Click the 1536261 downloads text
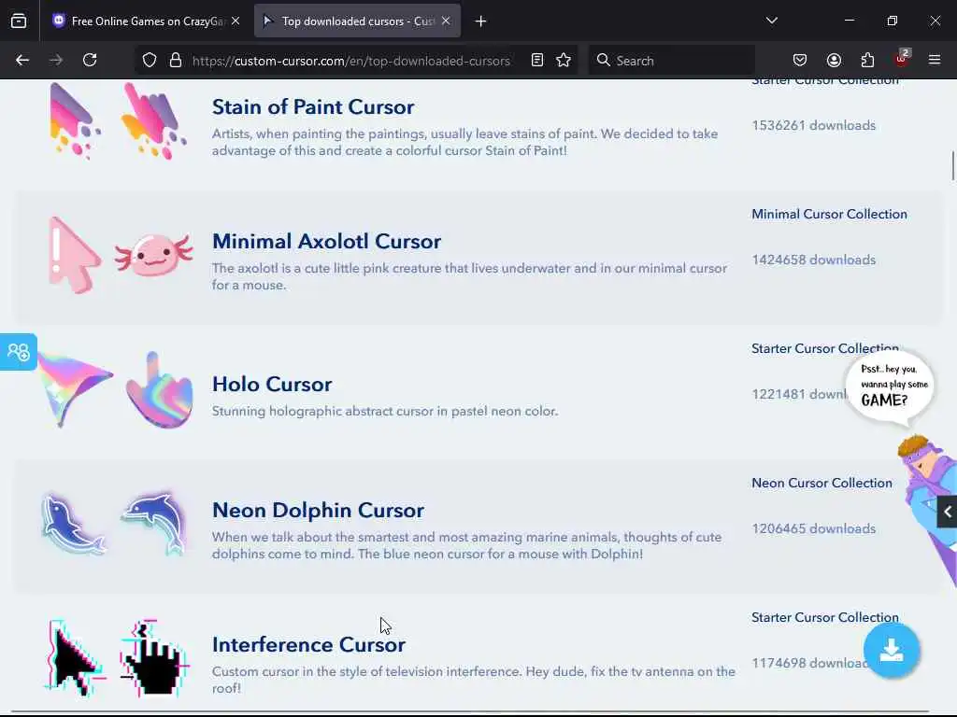The image size is (957, 717). pos(814,126)
